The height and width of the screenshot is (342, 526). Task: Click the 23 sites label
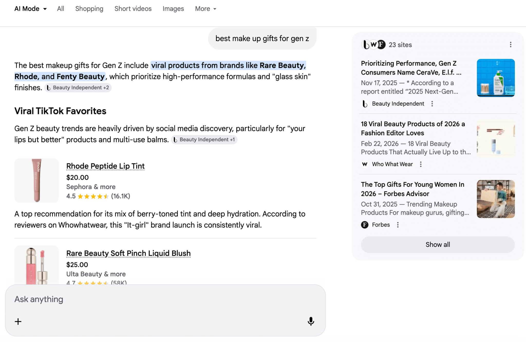tap(400, 45)
